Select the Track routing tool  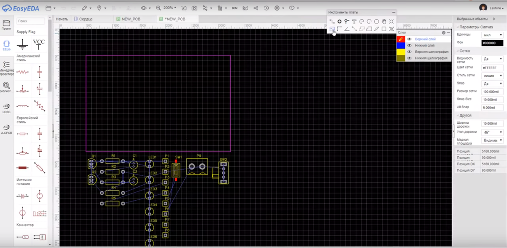332,22
